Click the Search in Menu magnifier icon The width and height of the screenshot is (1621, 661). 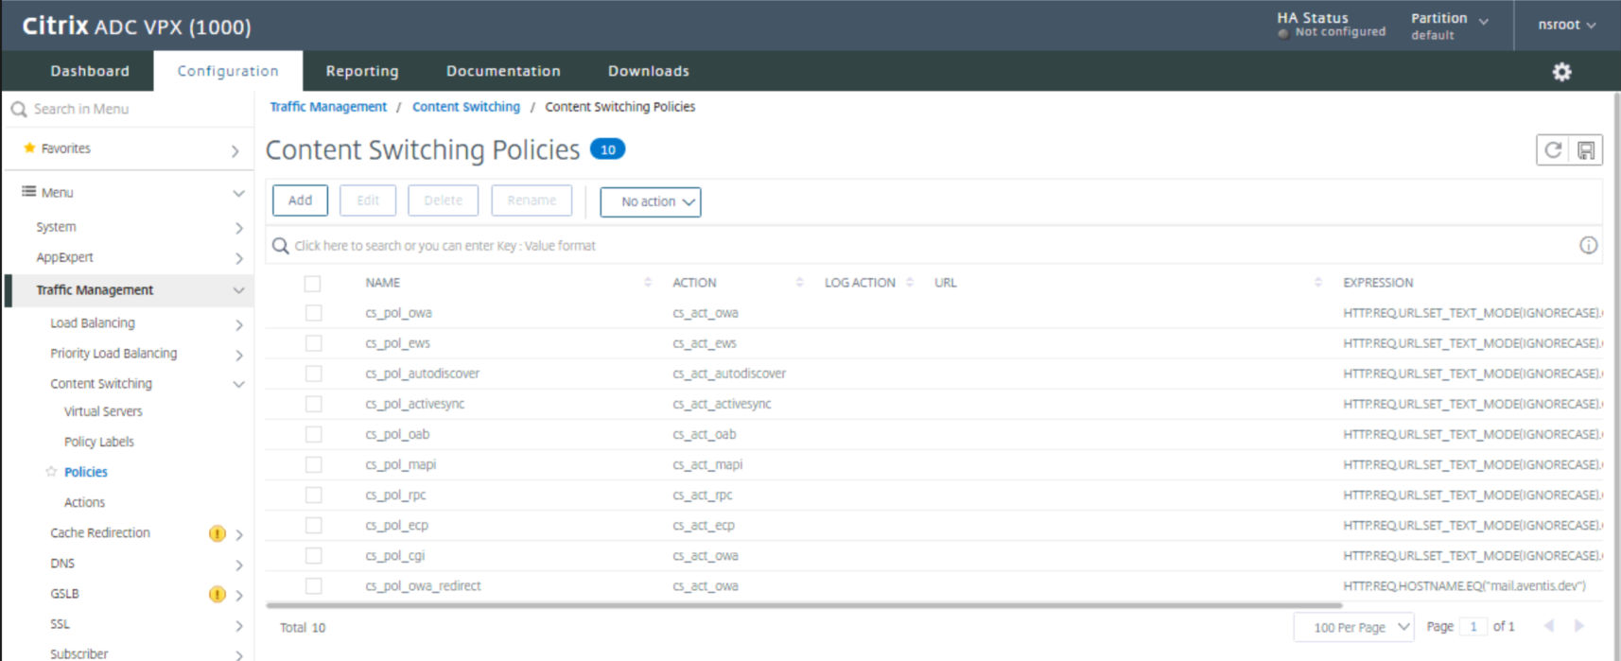pyautogui.click(x=19, y=110)
